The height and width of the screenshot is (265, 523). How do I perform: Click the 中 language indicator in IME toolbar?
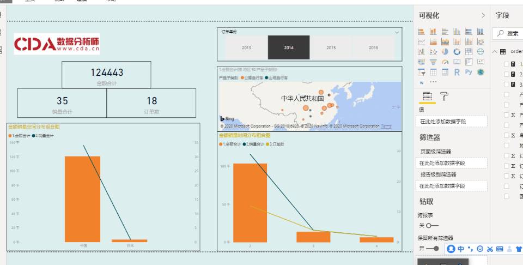click(x=461, y=249)
